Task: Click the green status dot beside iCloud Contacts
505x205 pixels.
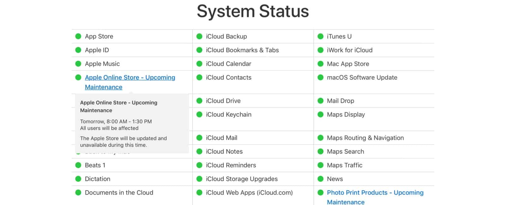Action: pos(199,77)
